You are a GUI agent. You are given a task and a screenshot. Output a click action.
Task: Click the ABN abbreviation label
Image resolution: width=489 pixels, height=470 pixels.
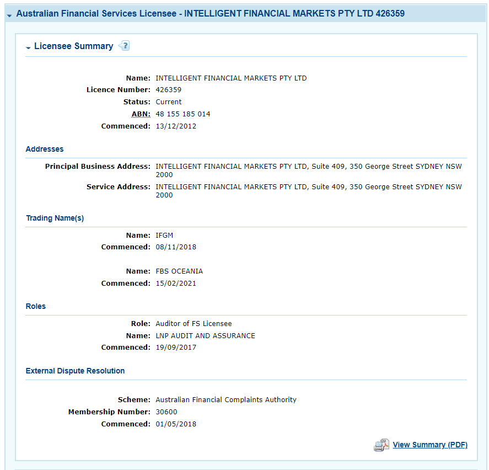coord(141,114)
